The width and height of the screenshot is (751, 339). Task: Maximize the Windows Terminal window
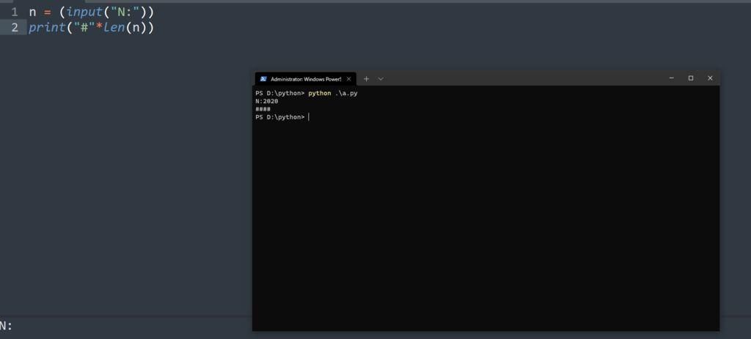pos(691,78)
